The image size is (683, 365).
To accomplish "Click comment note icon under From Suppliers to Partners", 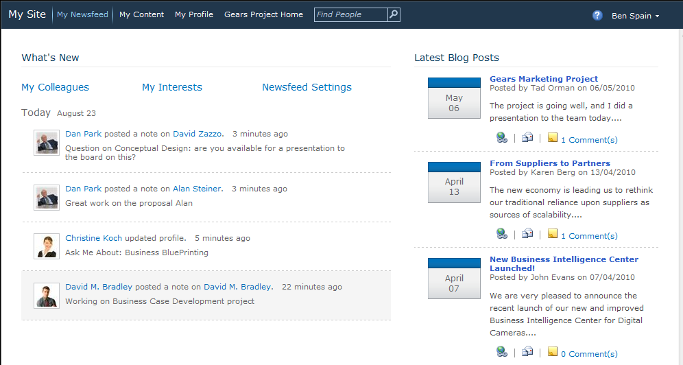I will [x=552, y=233].
